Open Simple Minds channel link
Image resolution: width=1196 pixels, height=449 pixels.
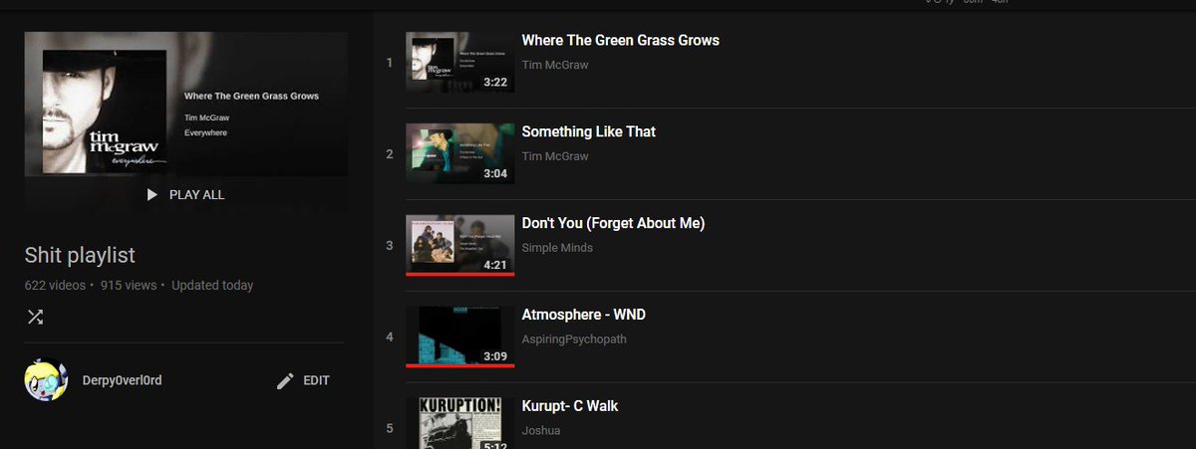click(x=557, y=248)
